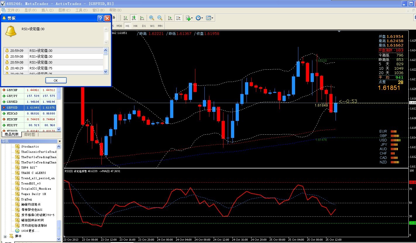
Task: Toggle chart shift from right edge
Action: [178, 18]
